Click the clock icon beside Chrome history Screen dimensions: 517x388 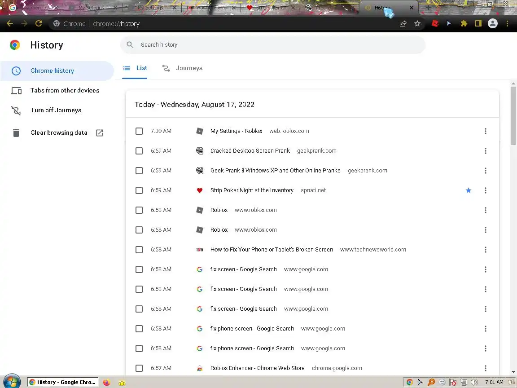(x=16, y=71)
